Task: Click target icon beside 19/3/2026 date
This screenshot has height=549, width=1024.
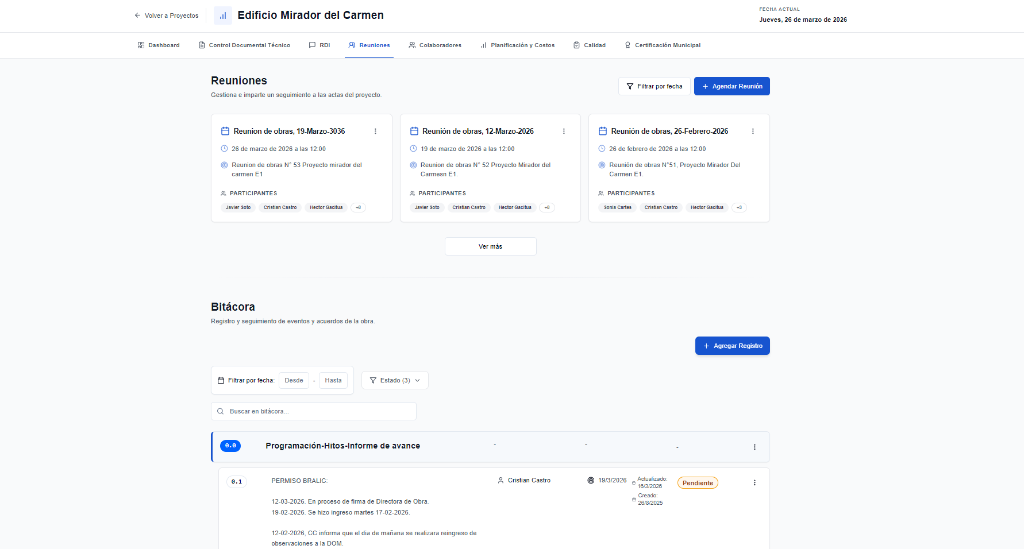Action: [x=591, y=481]
